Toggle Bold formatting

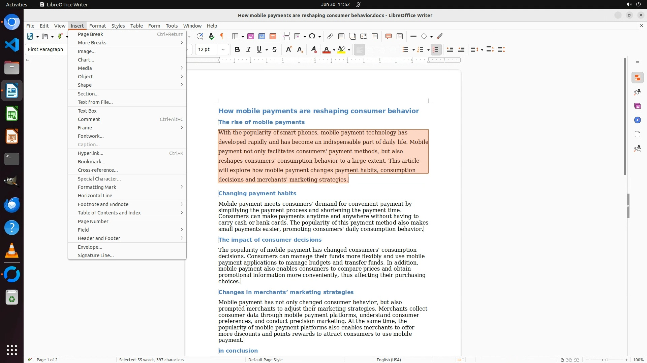pos(237,50)
